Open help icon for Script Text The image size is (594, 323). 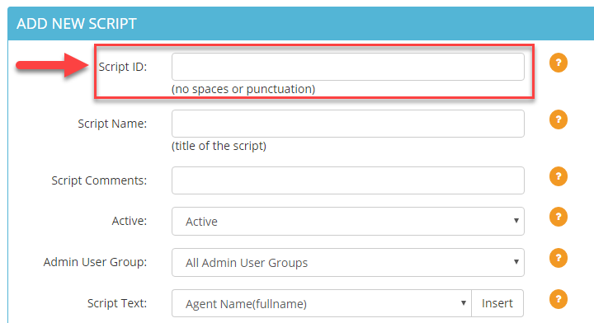click(x=559, y=299)
